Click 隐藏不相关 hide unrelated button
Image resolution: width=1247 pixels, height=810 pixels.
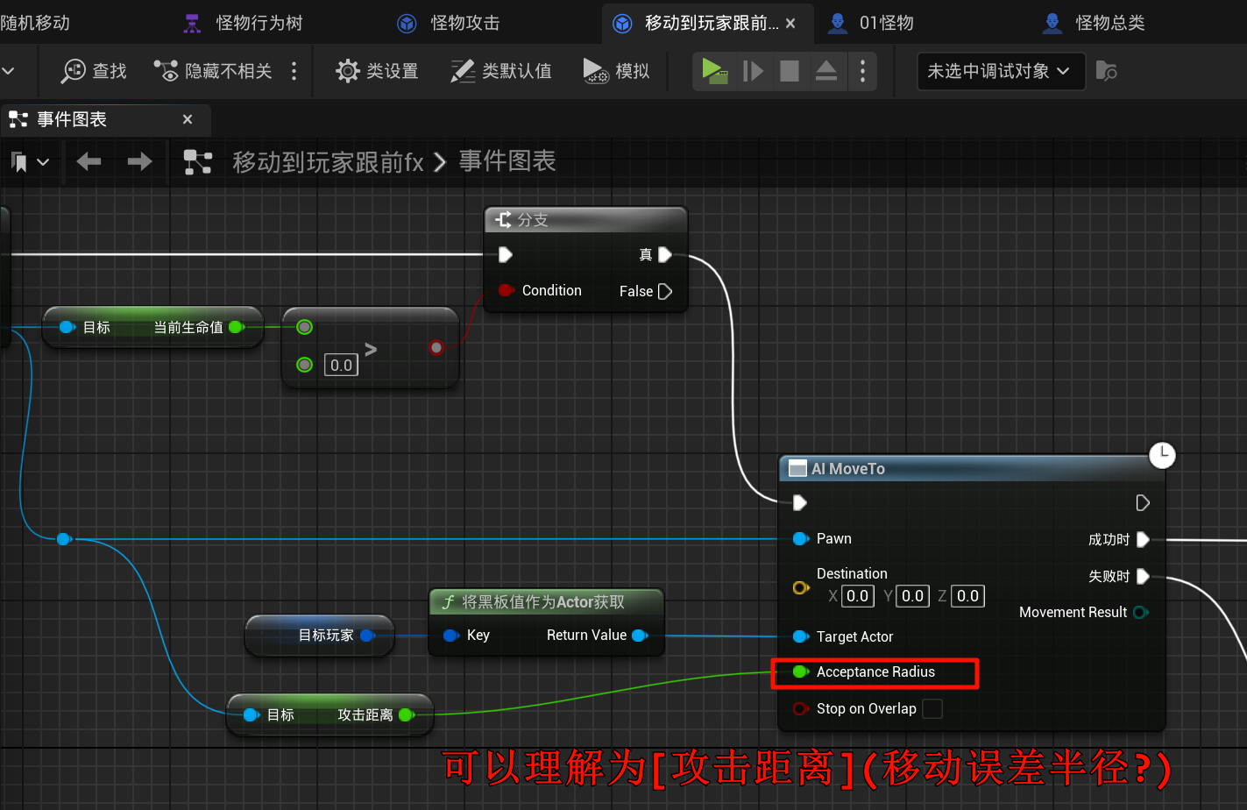click(x=213, y=71)
